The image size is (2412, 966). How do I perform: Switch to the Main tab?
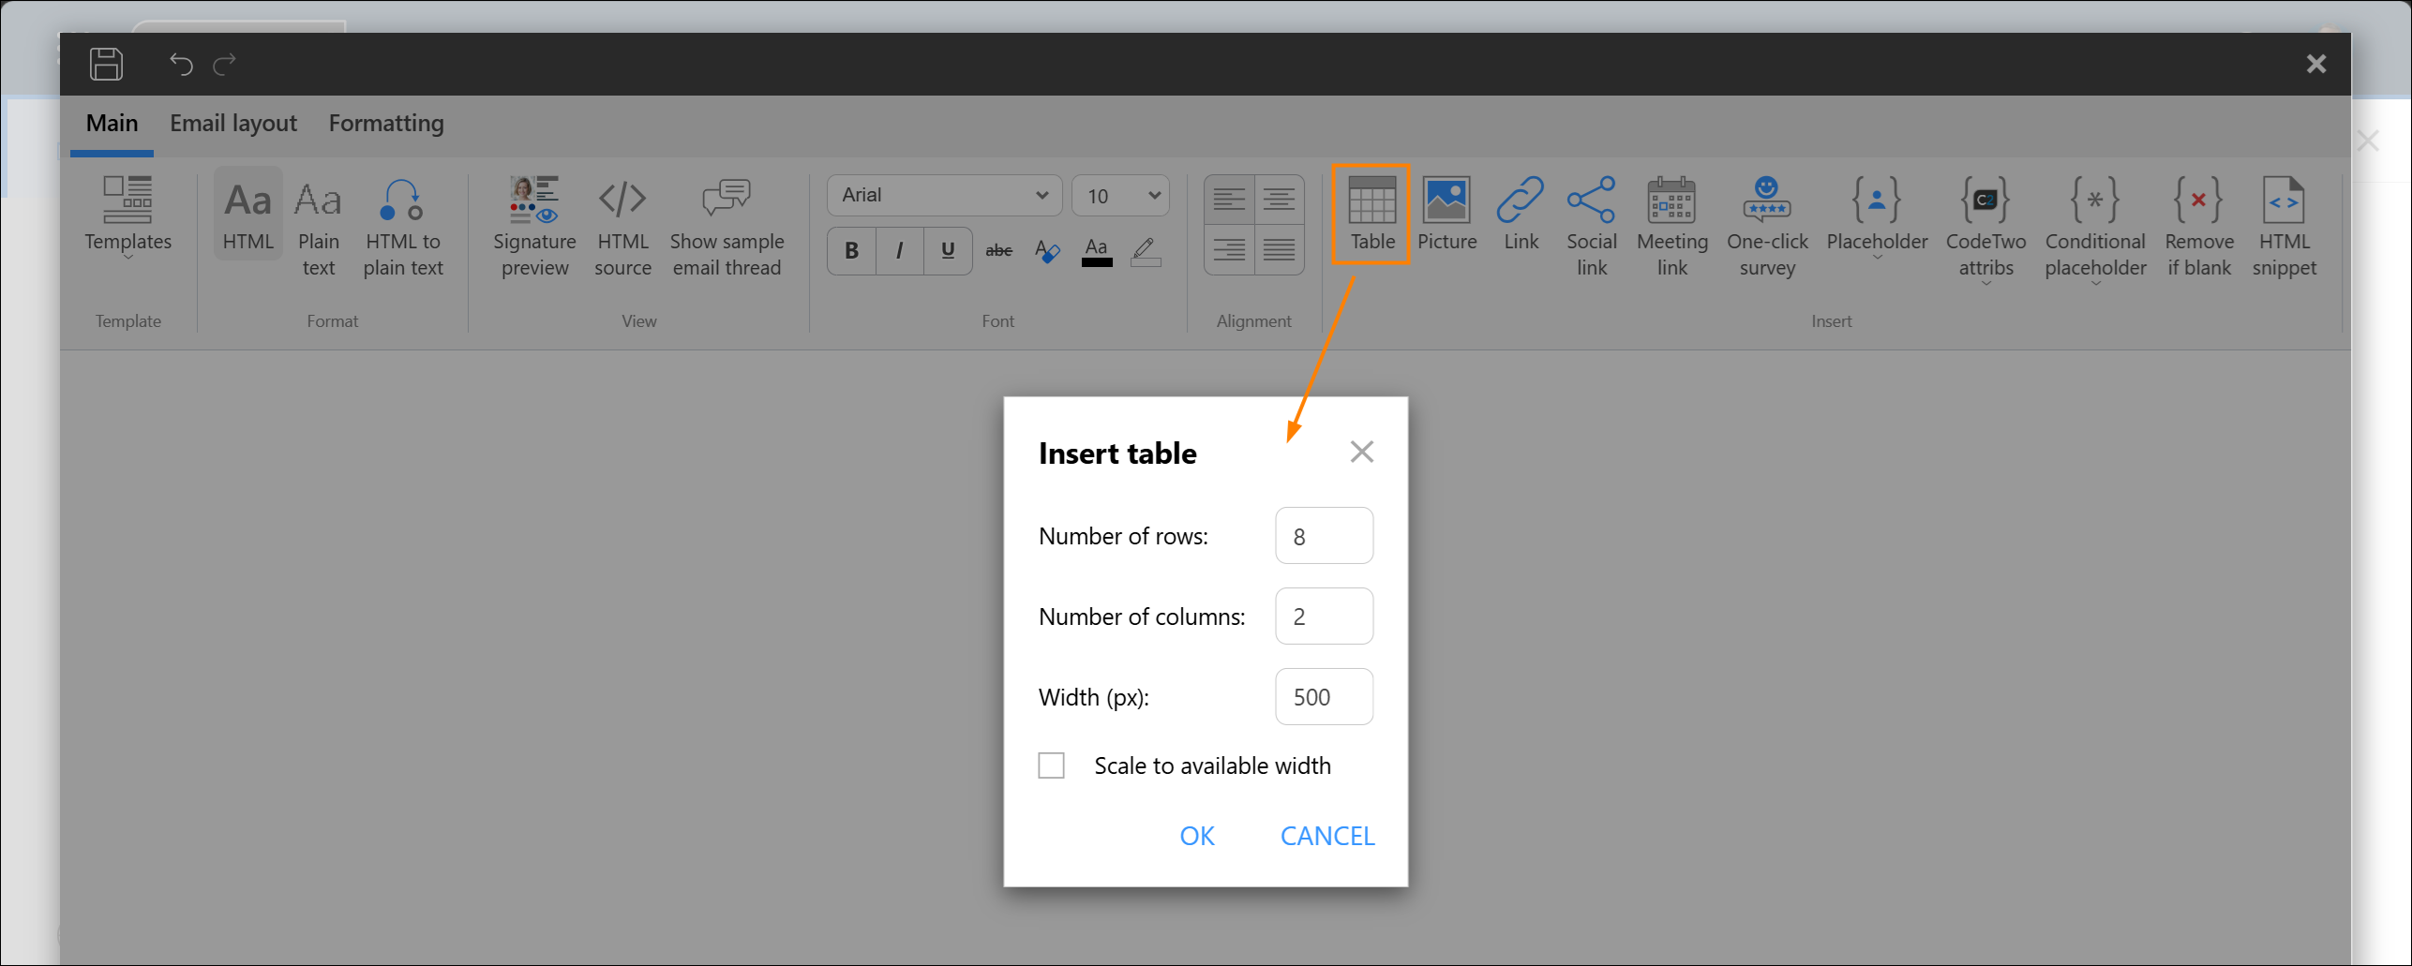[x=112, y=124]
